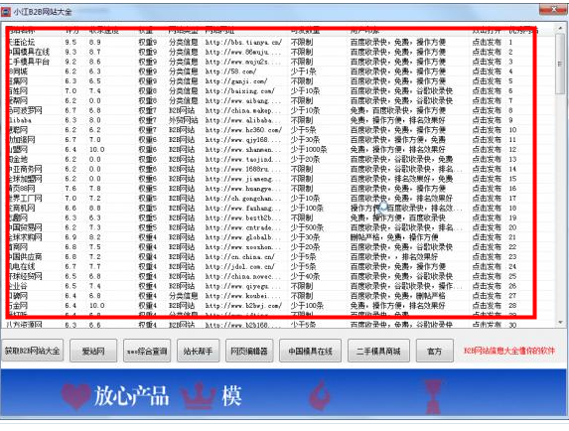Screen dimensions: 569x431
Task: Open the 二手模具商城 button
Action: [x=378, y=351]
